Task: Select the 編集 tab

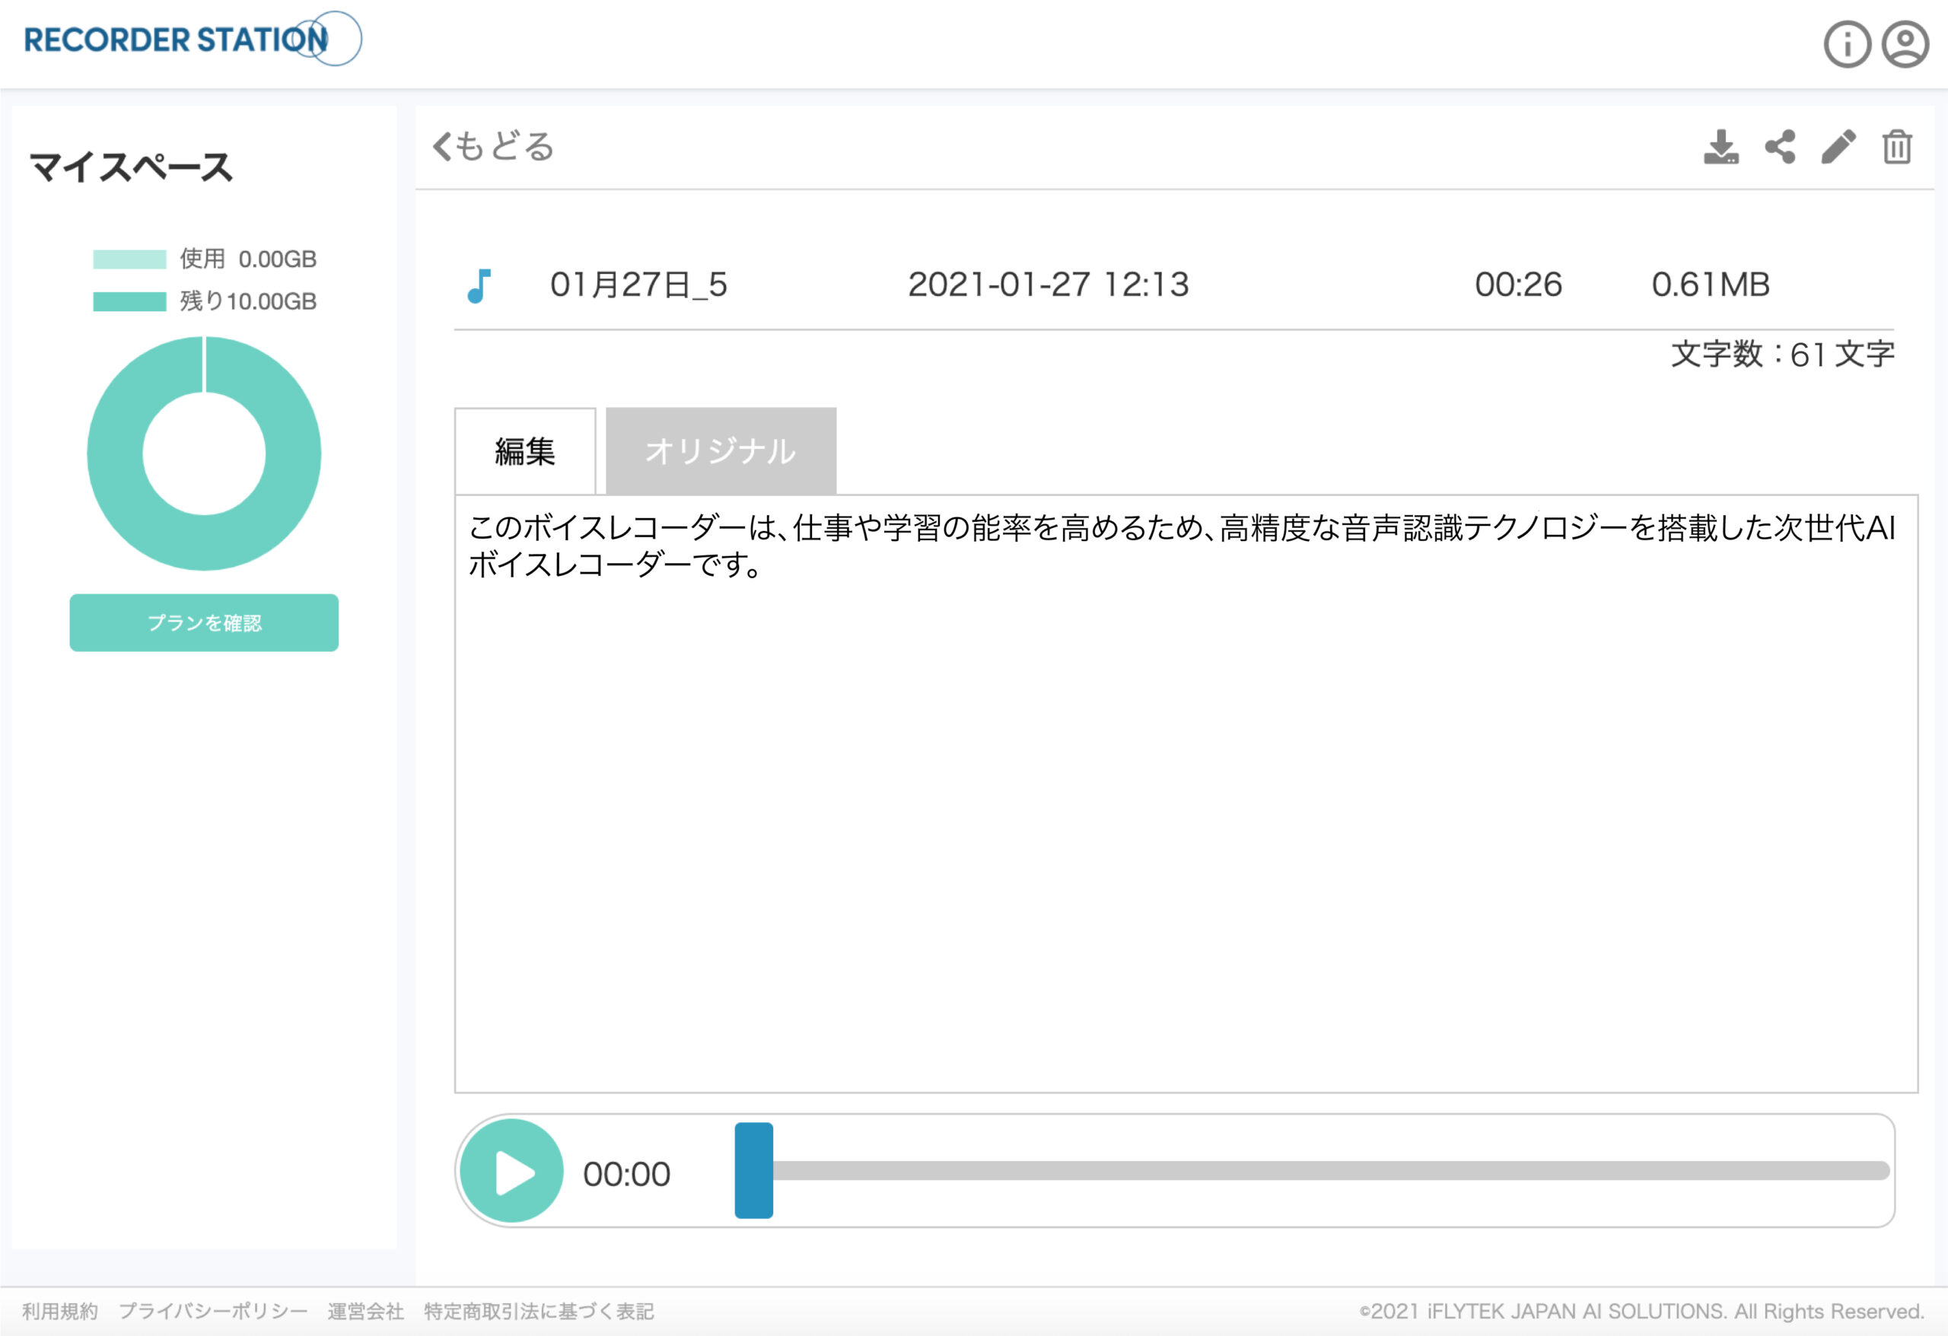Action: (525, 451)
